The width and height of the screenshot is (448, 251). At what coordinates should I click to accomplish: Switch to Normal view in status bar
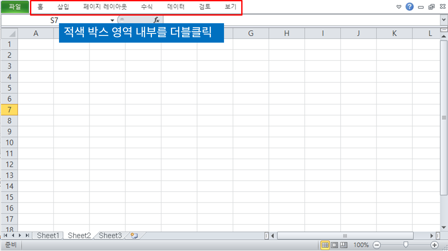[325, 245]
